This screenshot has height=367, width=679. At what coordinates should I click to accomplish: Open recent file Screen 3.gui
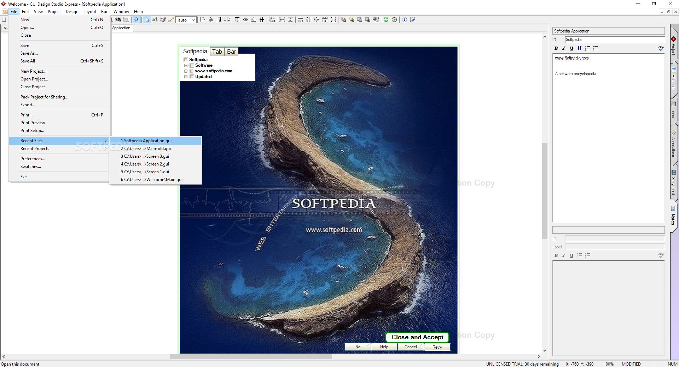[156, 156]
